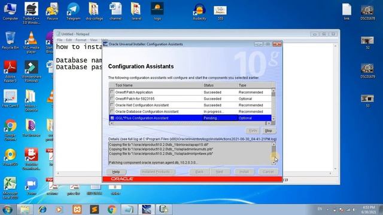Click the Status column header
383x215 pixels.
point(220,85)
